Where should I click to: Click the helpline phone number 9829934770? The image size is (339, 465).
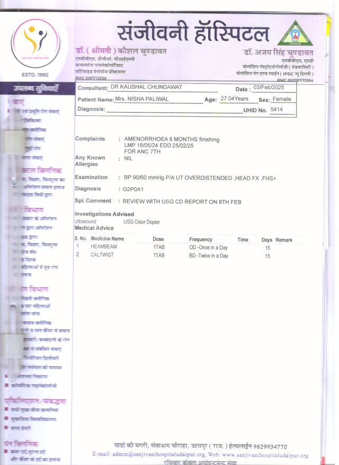coord(283,446)
